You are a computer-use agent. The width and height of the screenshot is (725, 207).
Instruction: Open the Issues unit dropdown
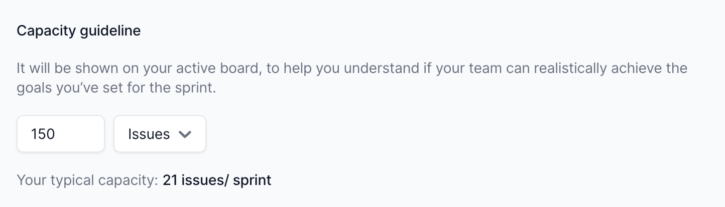point(160,134)
